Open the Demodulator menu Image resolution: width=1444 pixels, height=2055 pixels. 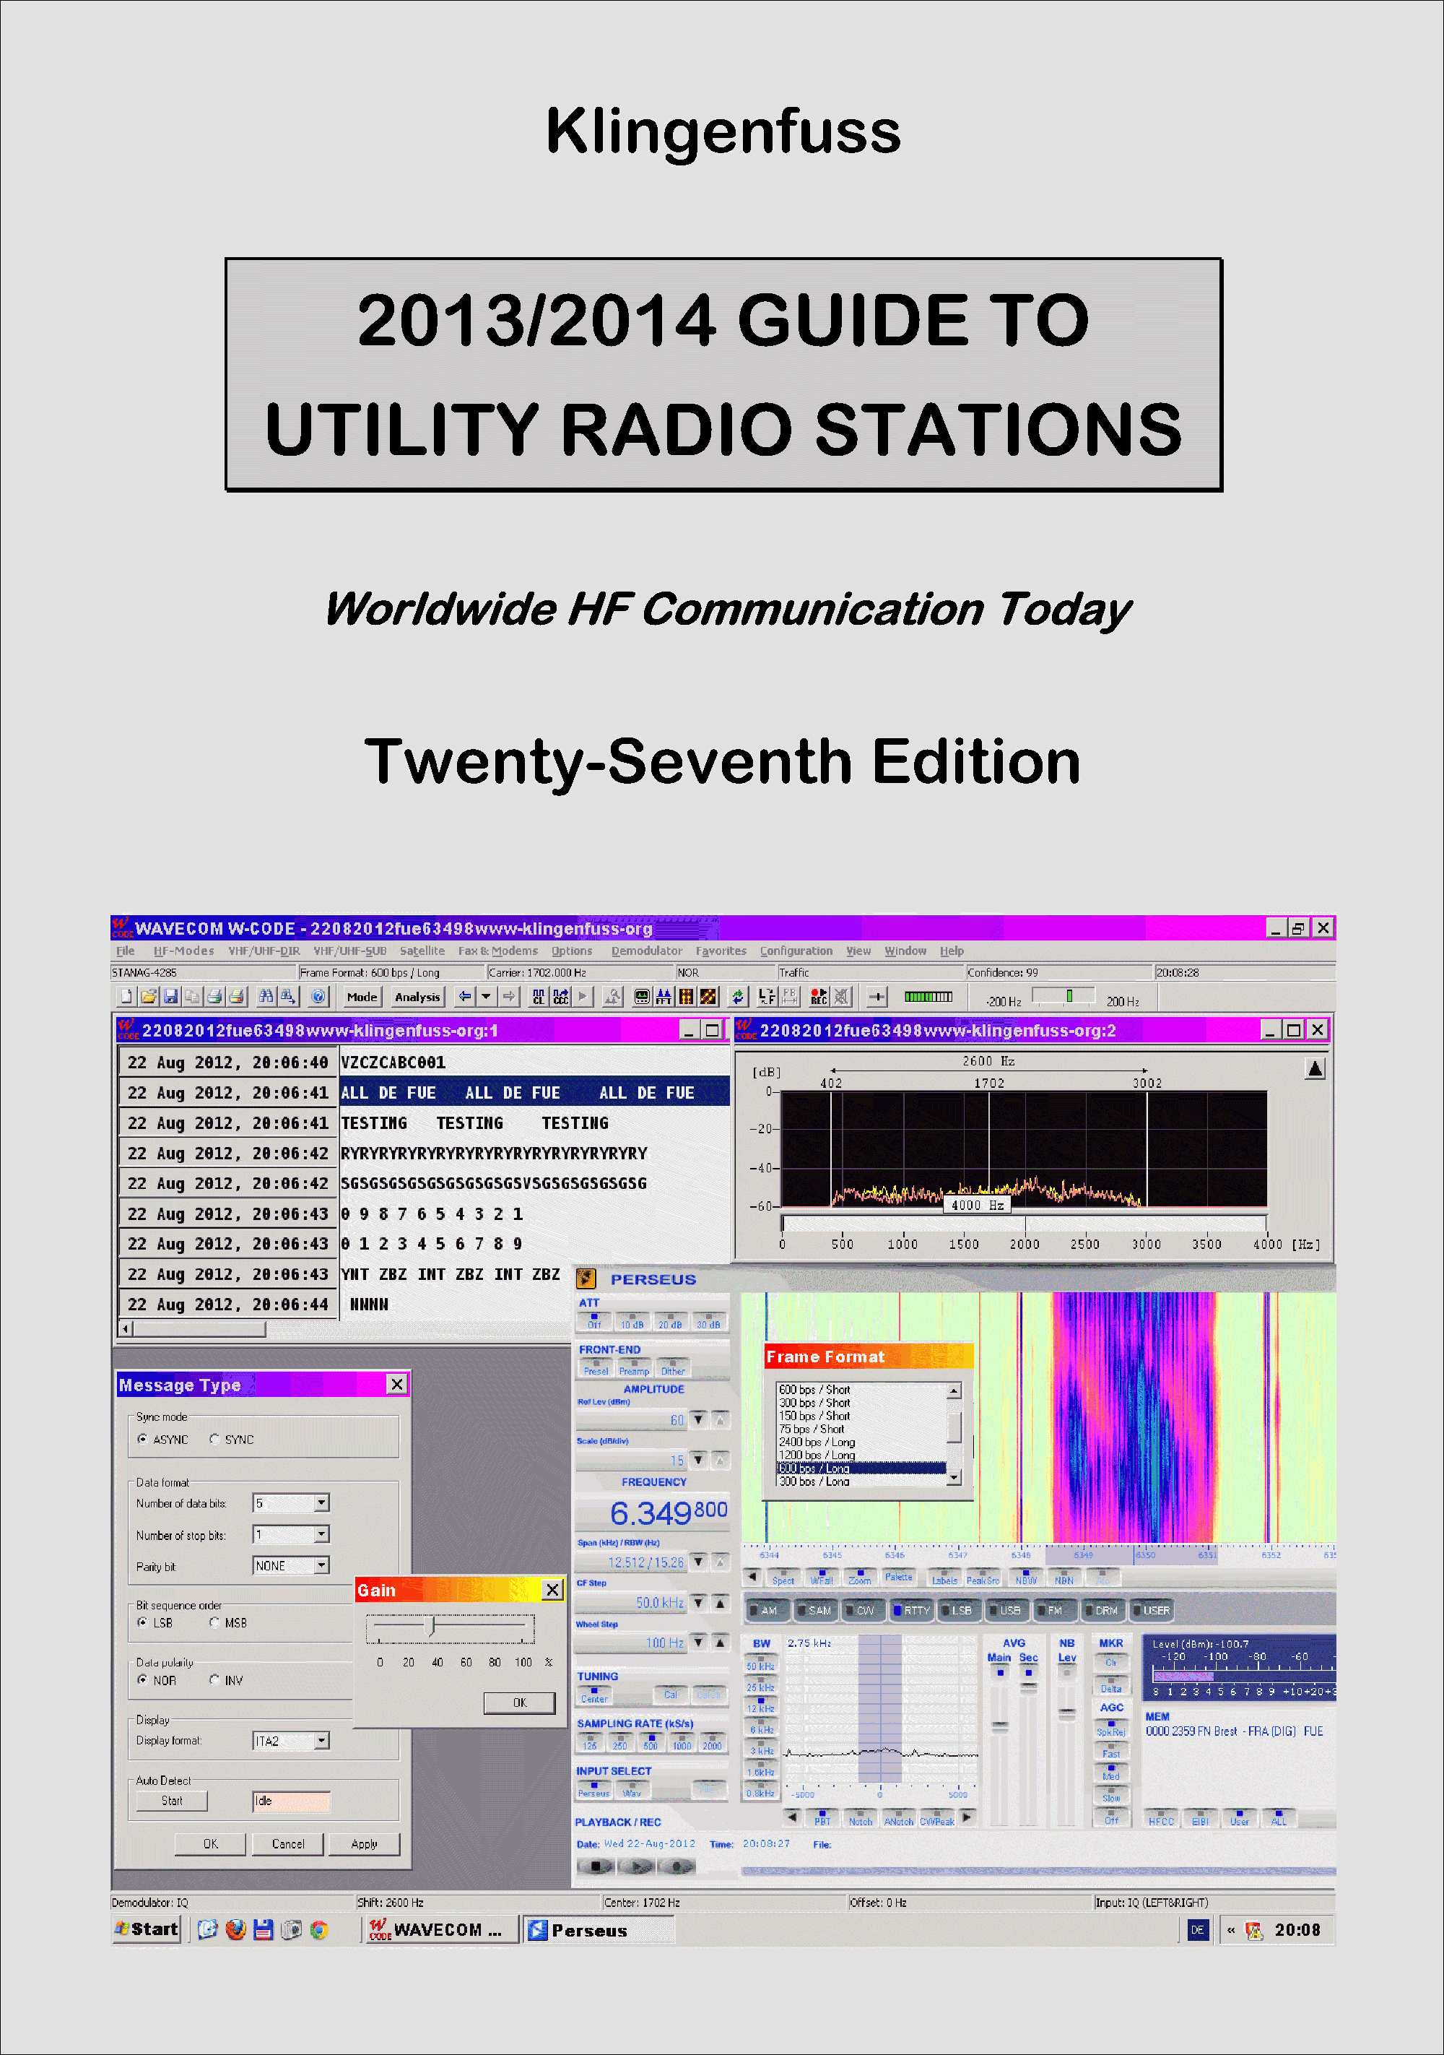pyautogui.click(x=647, y=951)
